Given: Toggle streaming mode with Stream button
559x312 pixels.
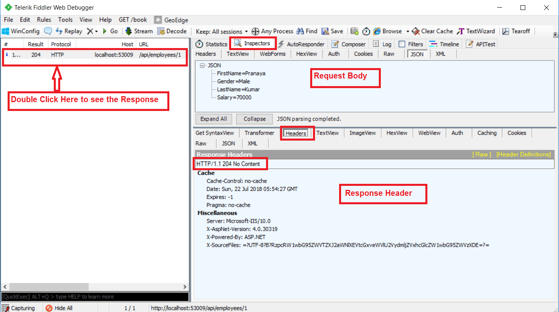Looking at the screenshot, I should coord(138,31).
